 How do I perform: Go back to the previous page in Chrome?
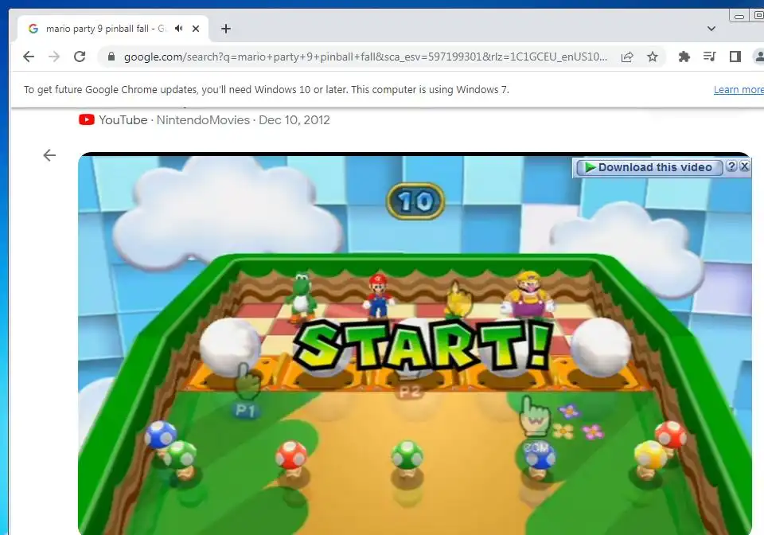tap(29, 57)
